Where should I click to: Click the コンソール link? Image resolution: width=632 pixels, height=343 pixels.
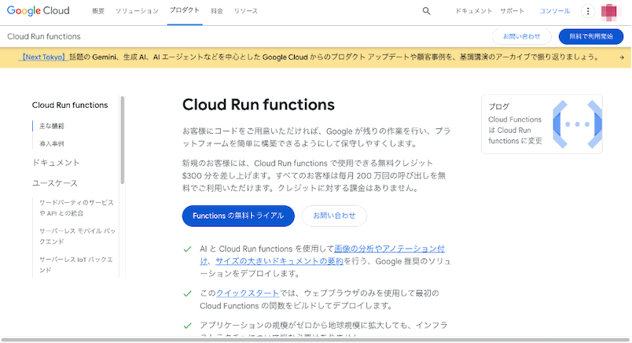pyautogui.click(x=555, y=11)
